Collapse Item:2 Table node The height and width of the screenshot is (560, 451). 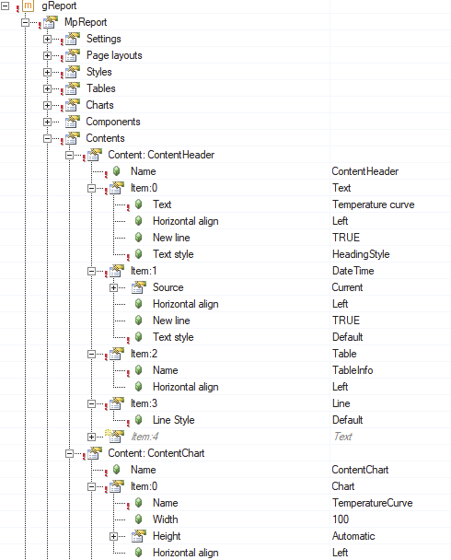[x=91, y=354]
